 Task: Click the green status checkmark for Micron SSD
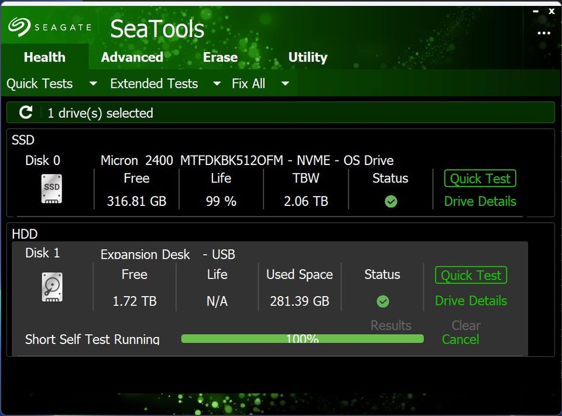click(x=390, y=201)
